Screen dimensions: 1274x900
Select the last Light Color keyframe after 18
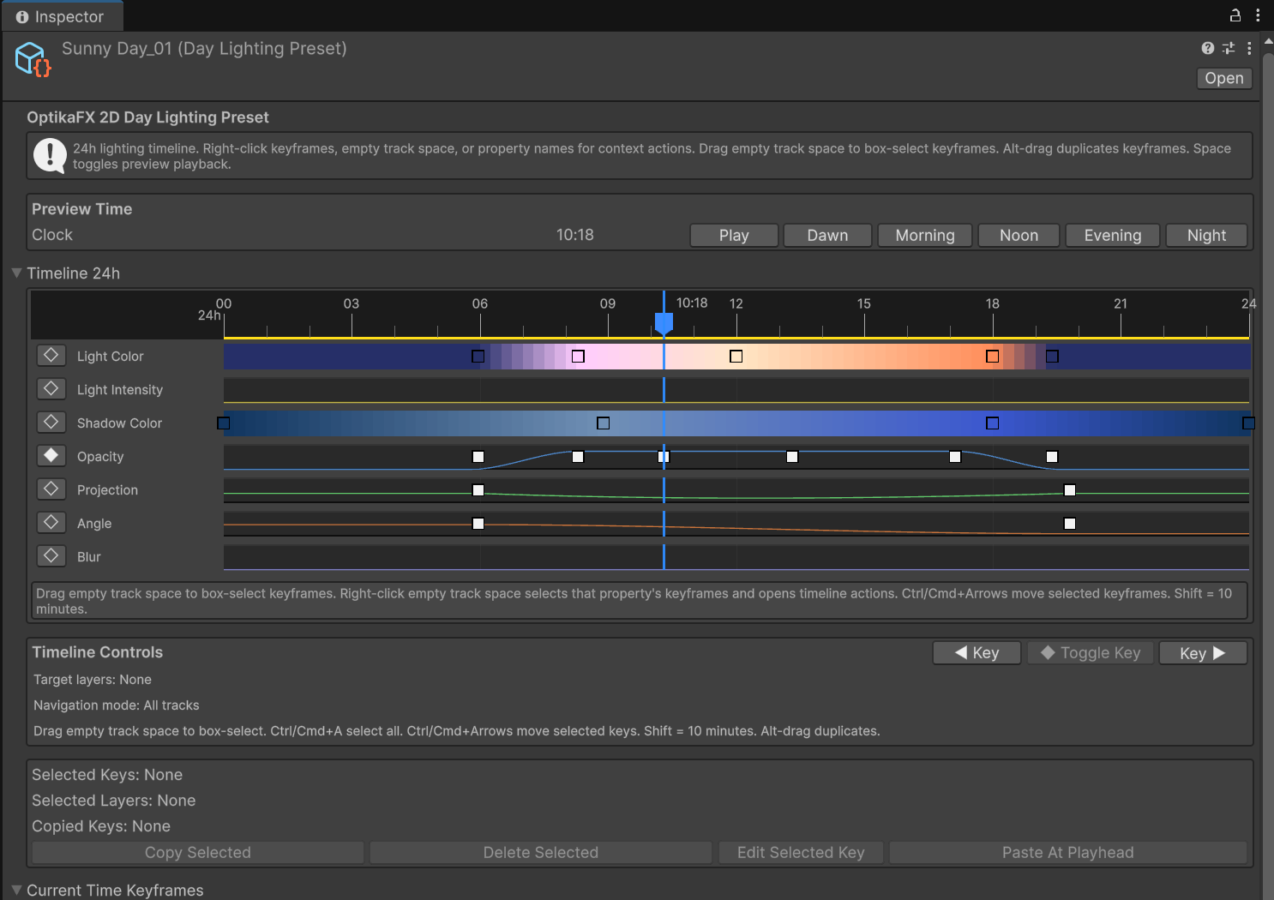1053,357
